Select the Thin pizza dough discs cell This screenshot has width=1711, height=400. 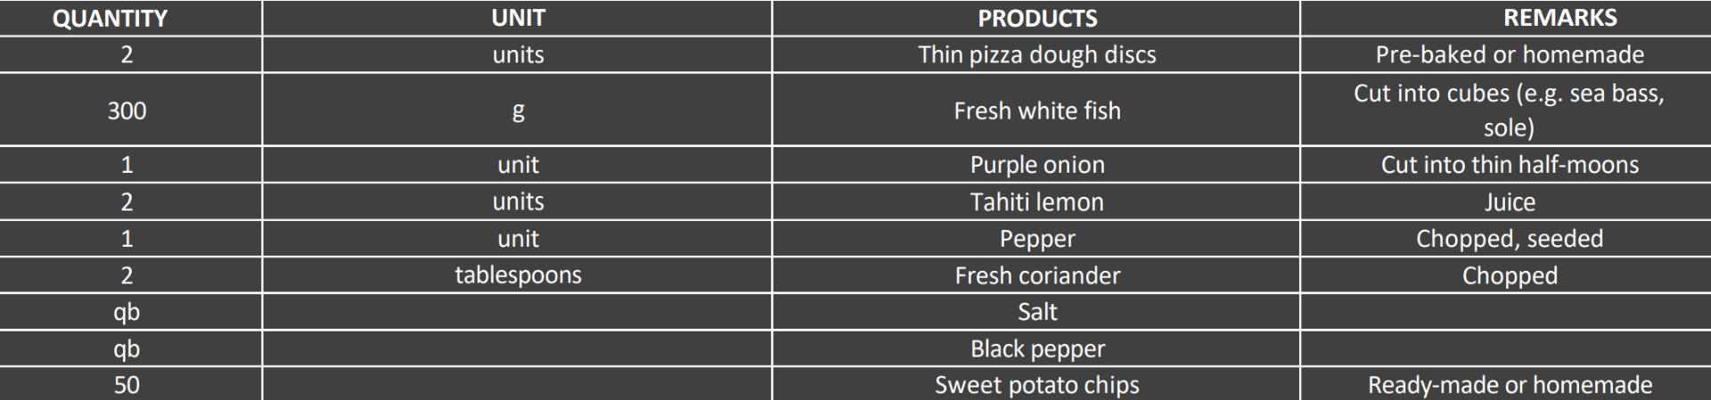point(1037,54)
